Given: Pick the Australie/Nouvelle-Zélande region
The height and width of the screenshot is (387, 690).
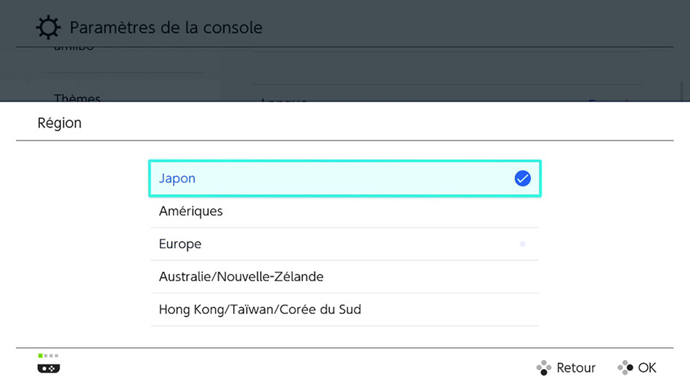Looking at the screenshot, I should (x=344, y=277).
